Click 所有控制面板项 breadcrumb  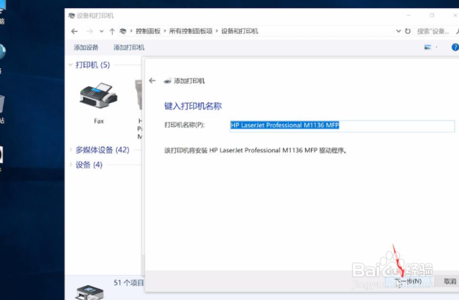click(190, 31)
